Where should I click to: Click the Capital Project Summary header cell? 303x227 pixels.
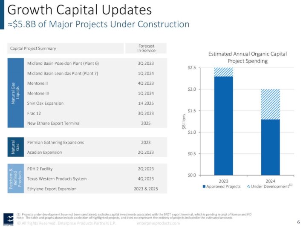(x=65, y=49)
